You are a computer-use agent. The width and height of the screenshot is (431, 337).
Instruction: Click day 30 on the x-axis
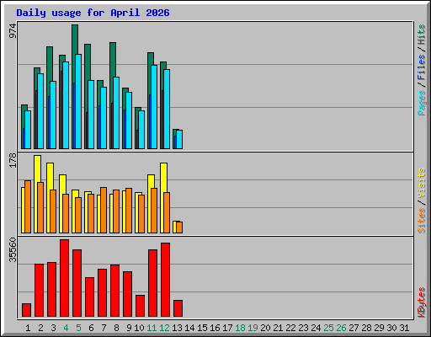(391, 328)
